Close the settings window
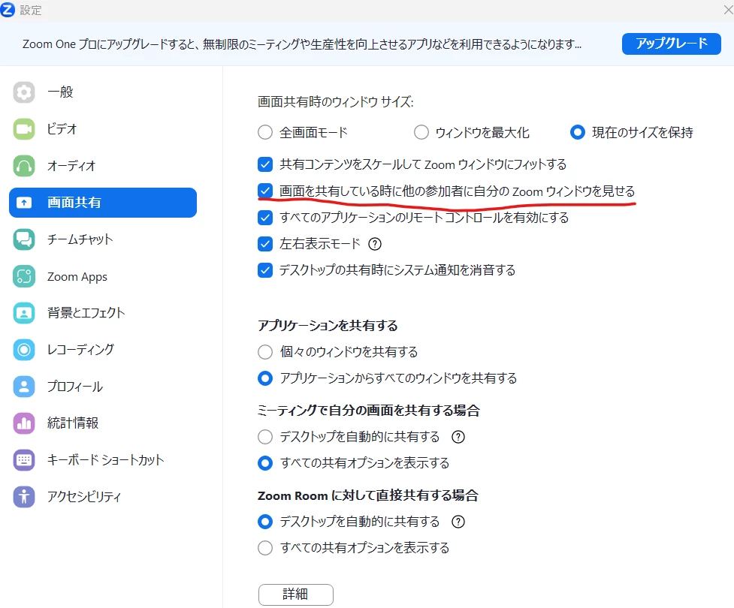Screen dimensions: 734x608 click(x=729, y=10)
